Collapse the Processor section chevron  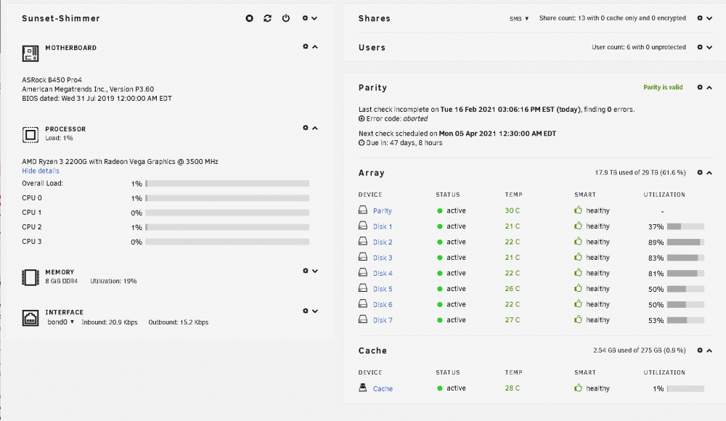tap(315, 128)
